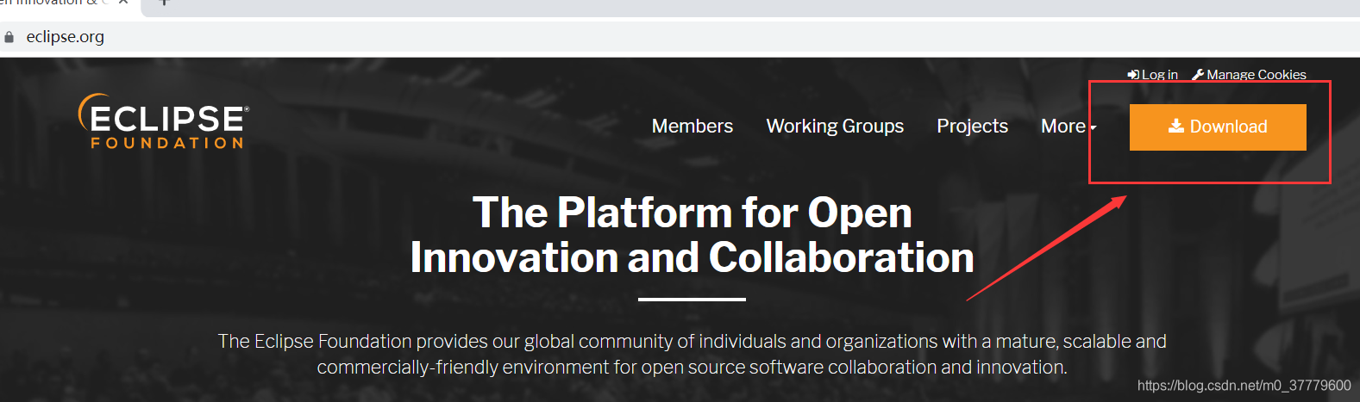Go to the Projects page
The height and width of the screenshot is (402, 1360).
click(x=972, y=127)
